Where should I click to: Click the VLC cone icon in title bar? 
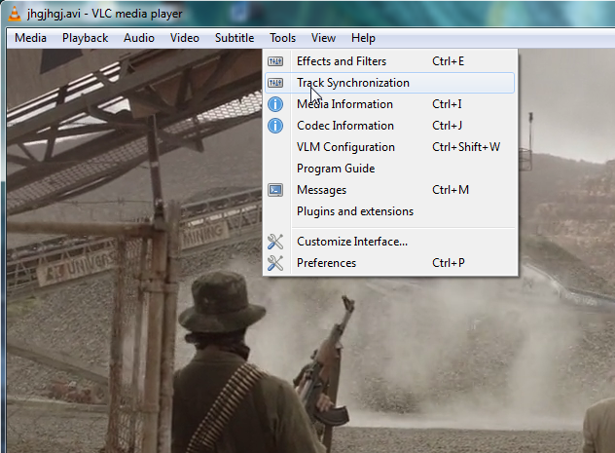15,14
